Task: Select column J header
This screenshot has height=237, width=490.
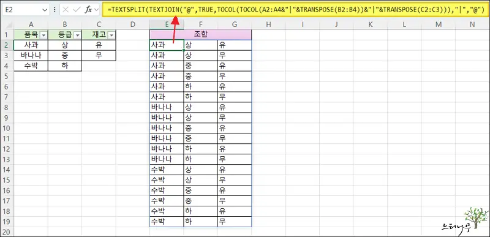Action: coord(336,24)
